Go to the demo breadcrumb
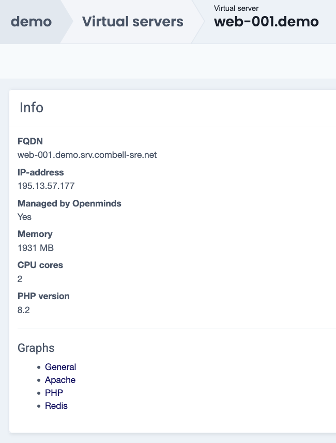Viewport: 336px width, 443px height. point(31,22)
